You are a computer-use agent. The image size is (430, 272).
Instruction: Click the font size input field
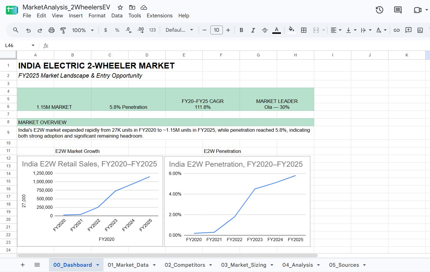point(217,30)
